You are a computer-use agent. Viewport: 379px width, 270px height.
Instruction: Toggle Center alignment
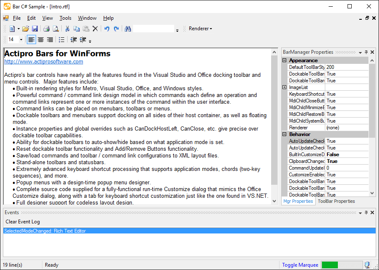(x=41, y=39)
